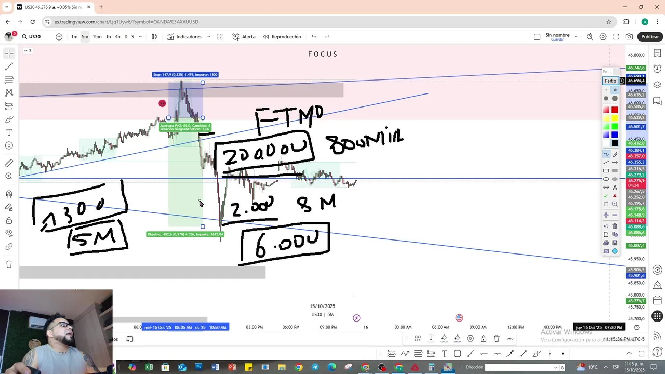Collapse the bottom panel chevron up
665x374 pixels.
point(629,354)
